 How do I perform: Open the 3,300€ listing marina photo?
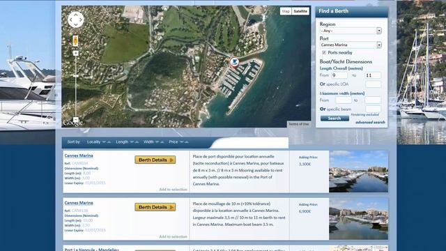pyautogui.click(x=358, y=172)
